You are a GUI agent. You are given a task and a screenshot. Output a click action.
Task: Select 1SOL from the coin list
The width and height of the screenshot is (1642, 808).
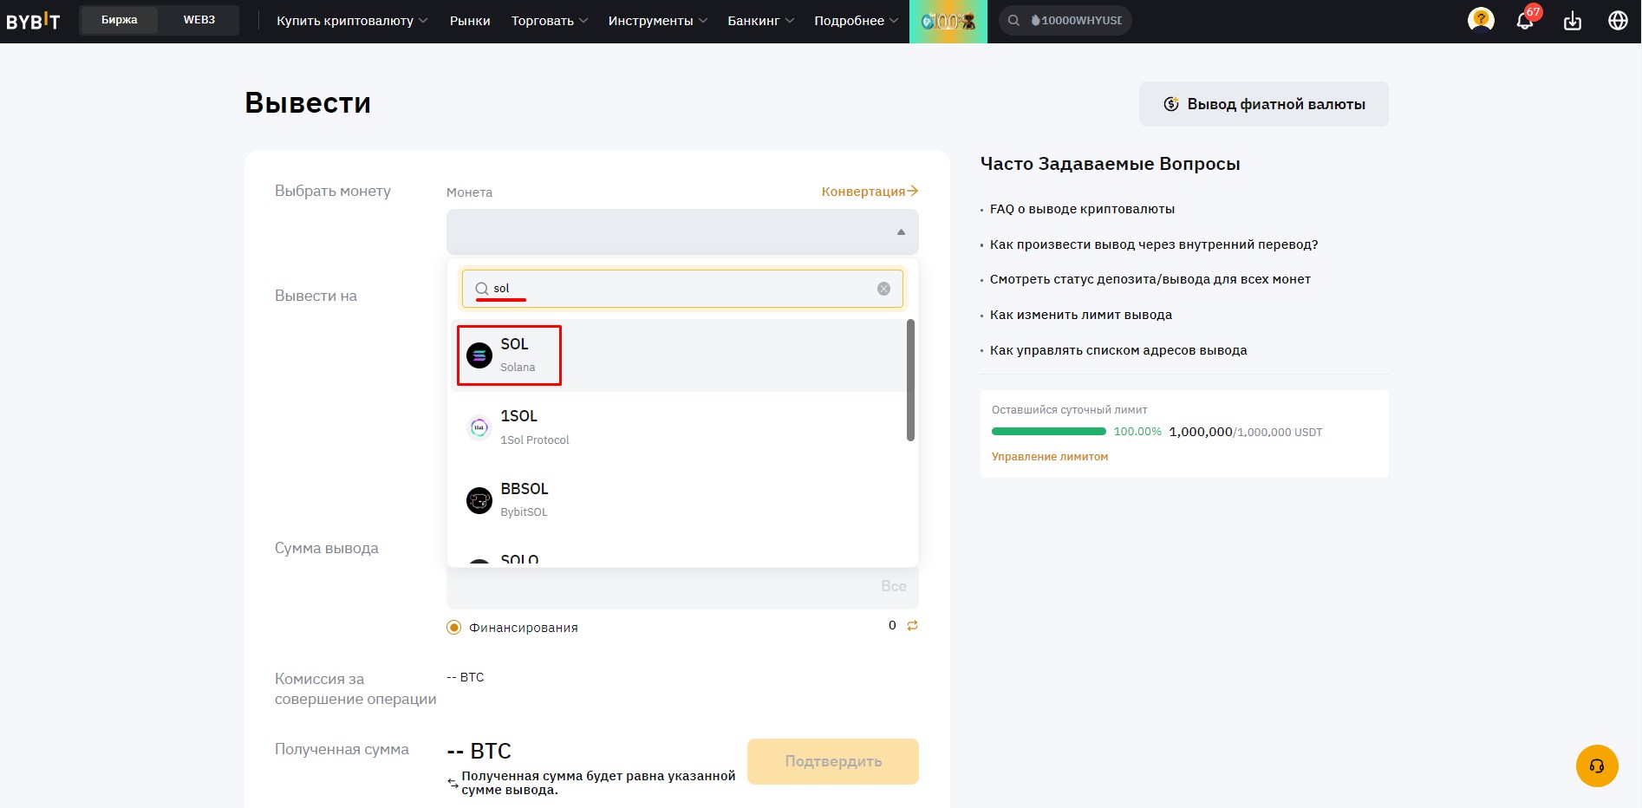678,427
